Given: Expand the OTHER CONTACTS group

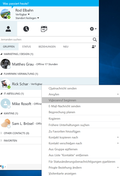Looking at the screenshot, I should (x=1, y=133).
